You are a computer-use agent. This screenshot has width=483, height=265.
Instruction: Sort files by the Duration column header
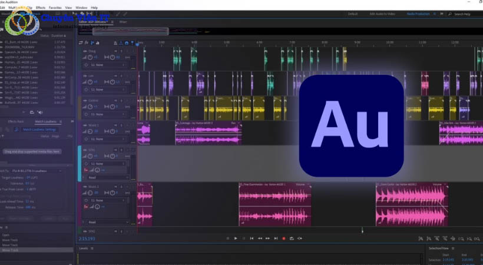pyautogui.click(x=58, y=36)
